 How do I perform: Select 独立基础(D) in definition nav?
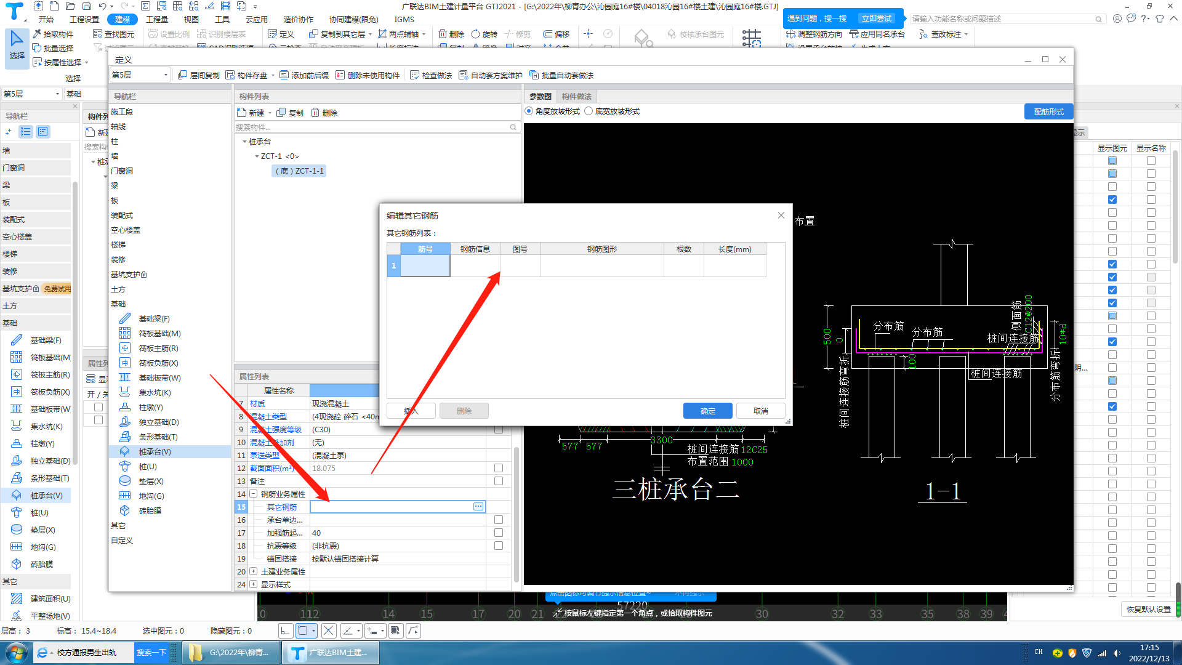pyautogui.click(x=158, y=422)
